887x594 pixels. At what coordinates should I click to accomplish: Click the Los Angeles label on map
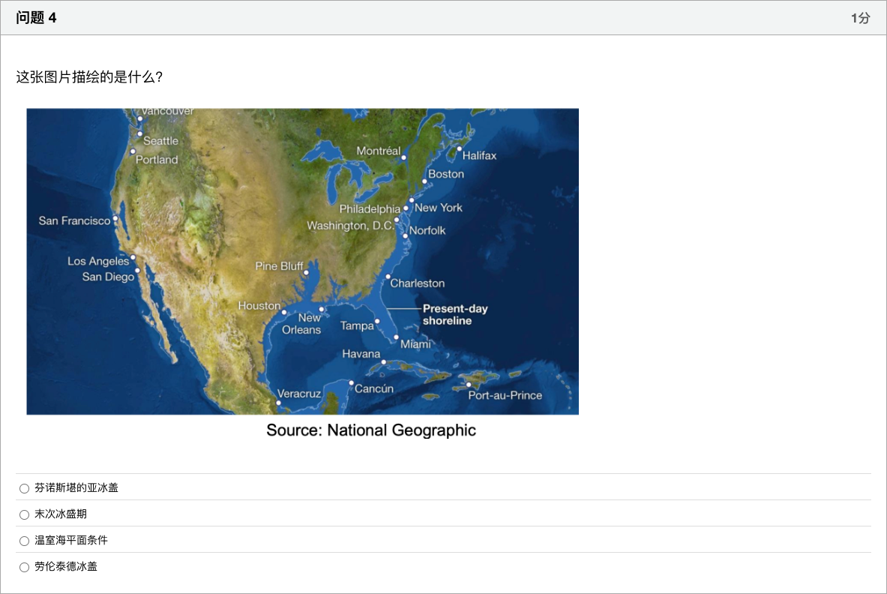[98, 261]
